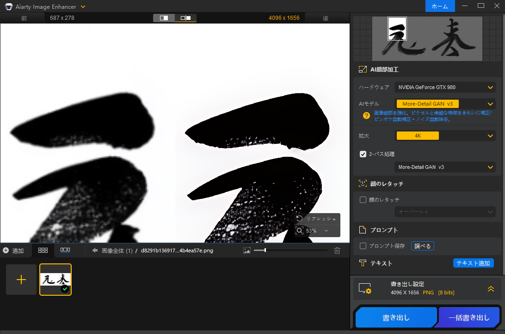Switch to filmstrip thumbnail view
This screenshot has height=334, width=505.
(65, 250)
